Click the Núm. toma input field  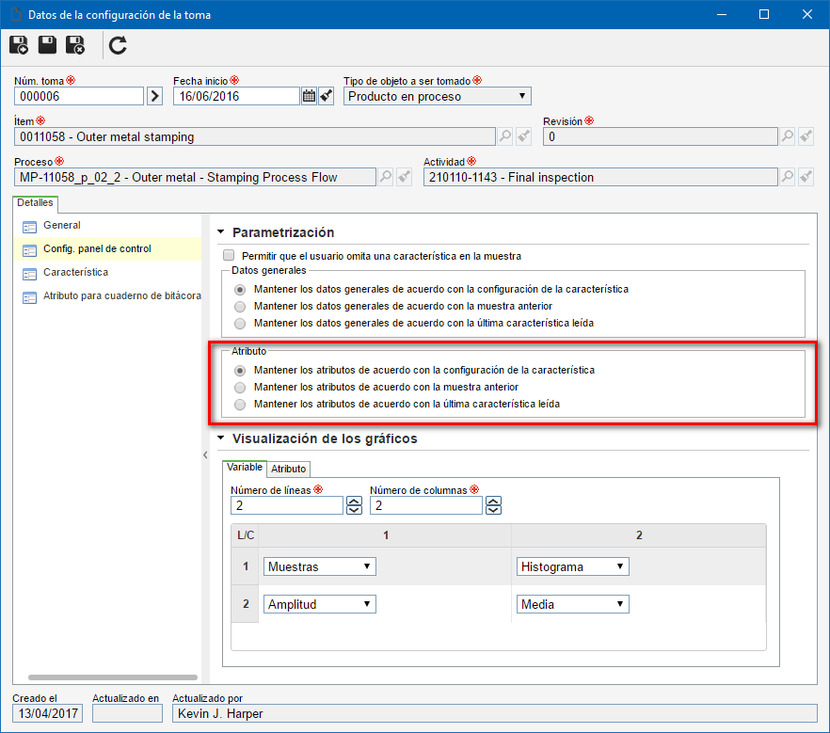point(79,96)
